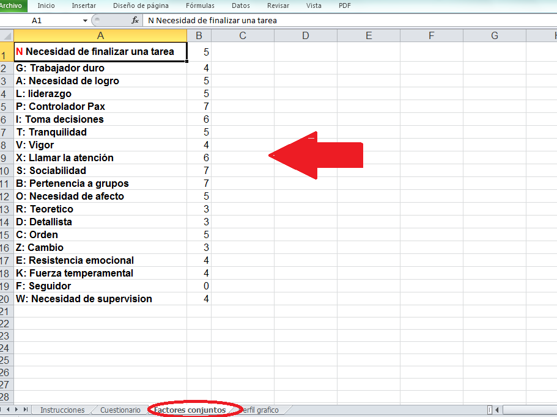Open the Cuestionario sheet tab
The height and width of the screenshot is (417, 557).
pyautogui.click(x=120, y=410)
